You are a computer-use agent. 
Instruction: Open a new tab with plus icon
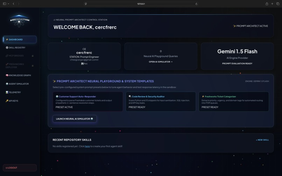tap(272, 4)
